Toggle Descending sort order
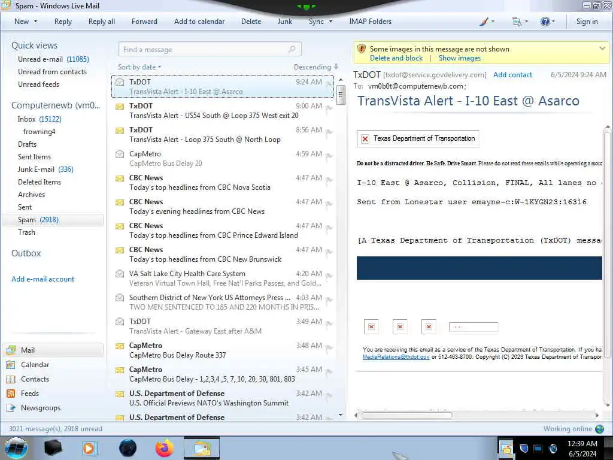This screenshot has height=460, width=613. (316, 67)
